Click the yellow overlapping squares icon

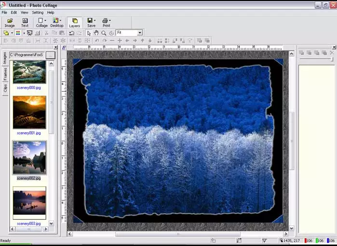click(x=6, y=33)
